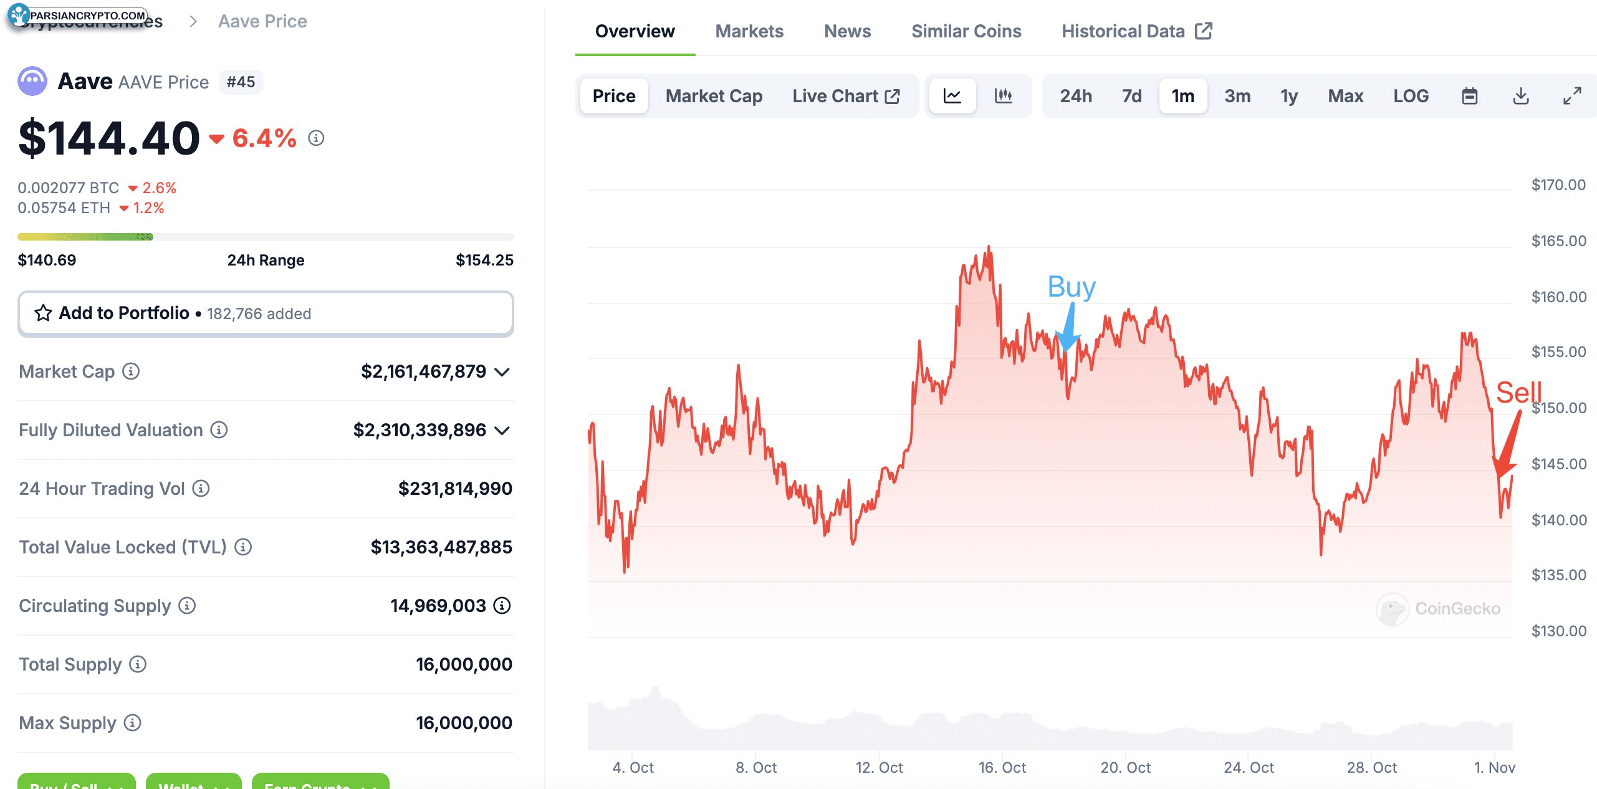The image size is (1597, 789).
Task: Open Total Value Locked info icon
Action: click(243, 547)
